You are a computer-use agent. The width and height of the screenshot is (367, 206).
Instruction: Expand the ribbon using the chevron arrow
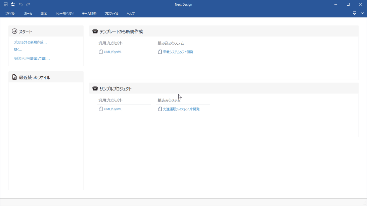click(363, 13)
